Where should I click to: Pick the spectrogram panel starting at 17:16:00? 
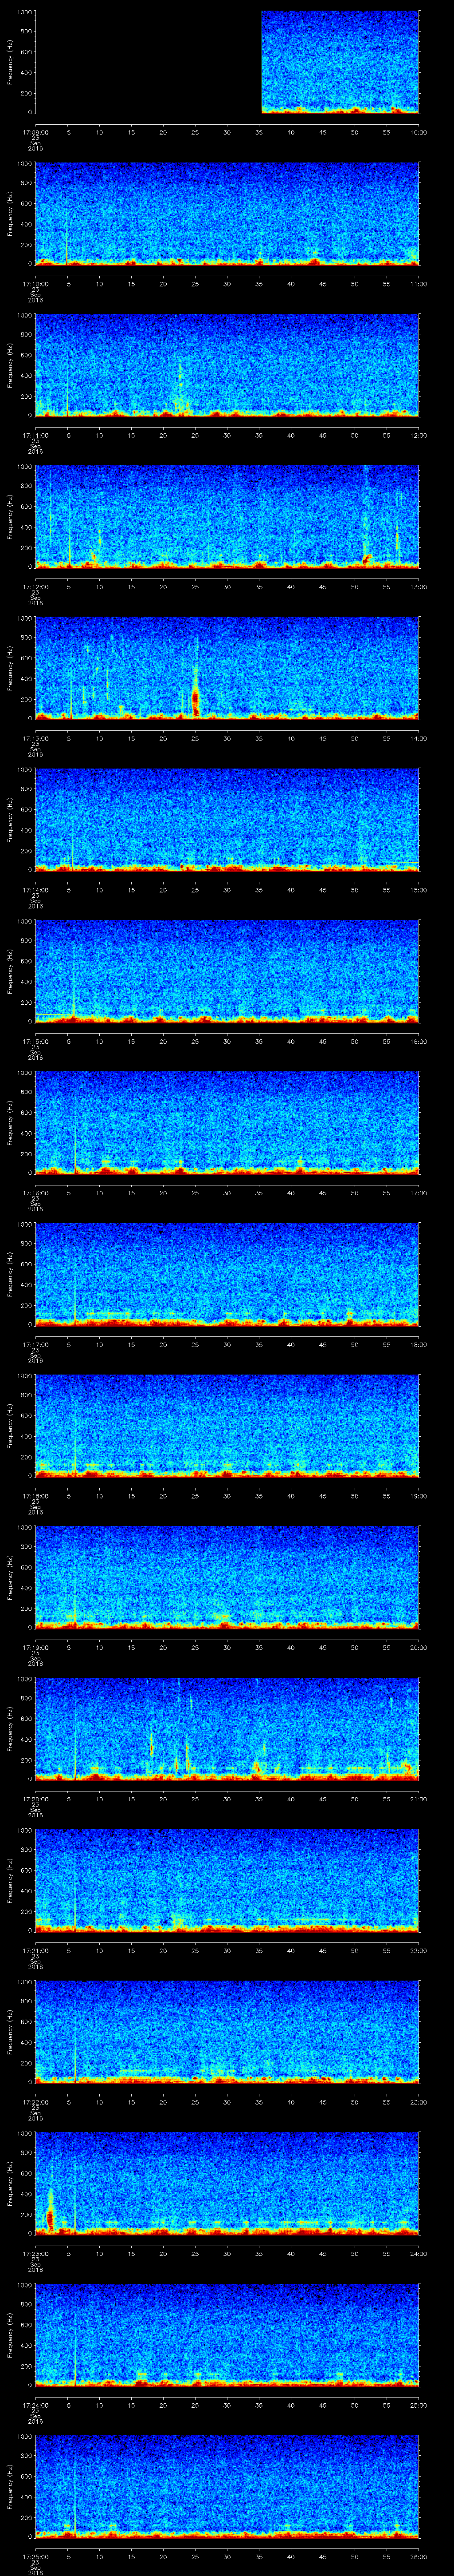pyautogui.click(x=227, y=1123)
